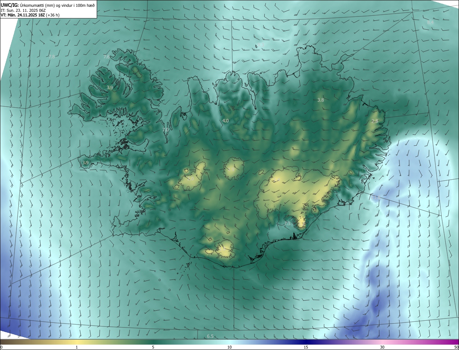Click the "UWC/IG: Úrkomumætti (mm)" title line

[x=48, y=5]
